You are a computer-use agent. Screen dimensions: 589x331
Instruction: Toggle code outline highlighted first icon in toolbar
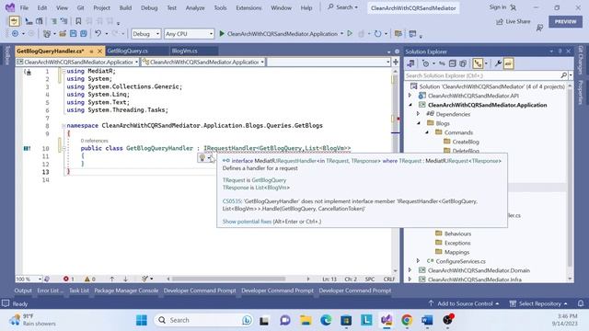(x=14, y=21)
